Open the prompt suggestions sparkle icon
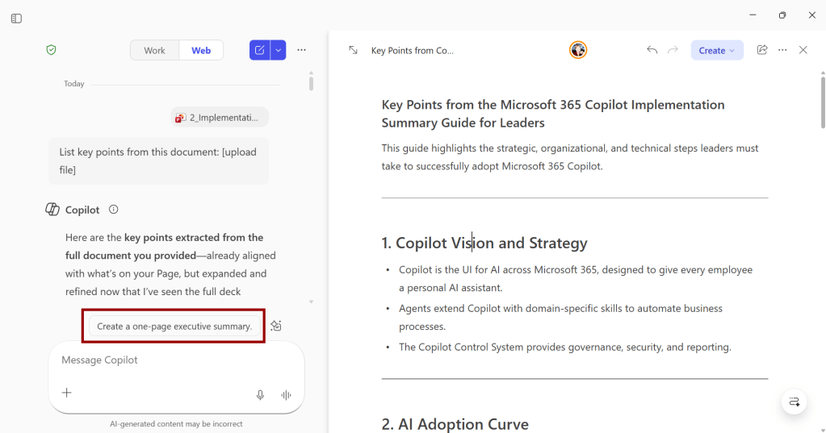The height and width of the screenshot is (433, 826). click(x=276, y=326)
